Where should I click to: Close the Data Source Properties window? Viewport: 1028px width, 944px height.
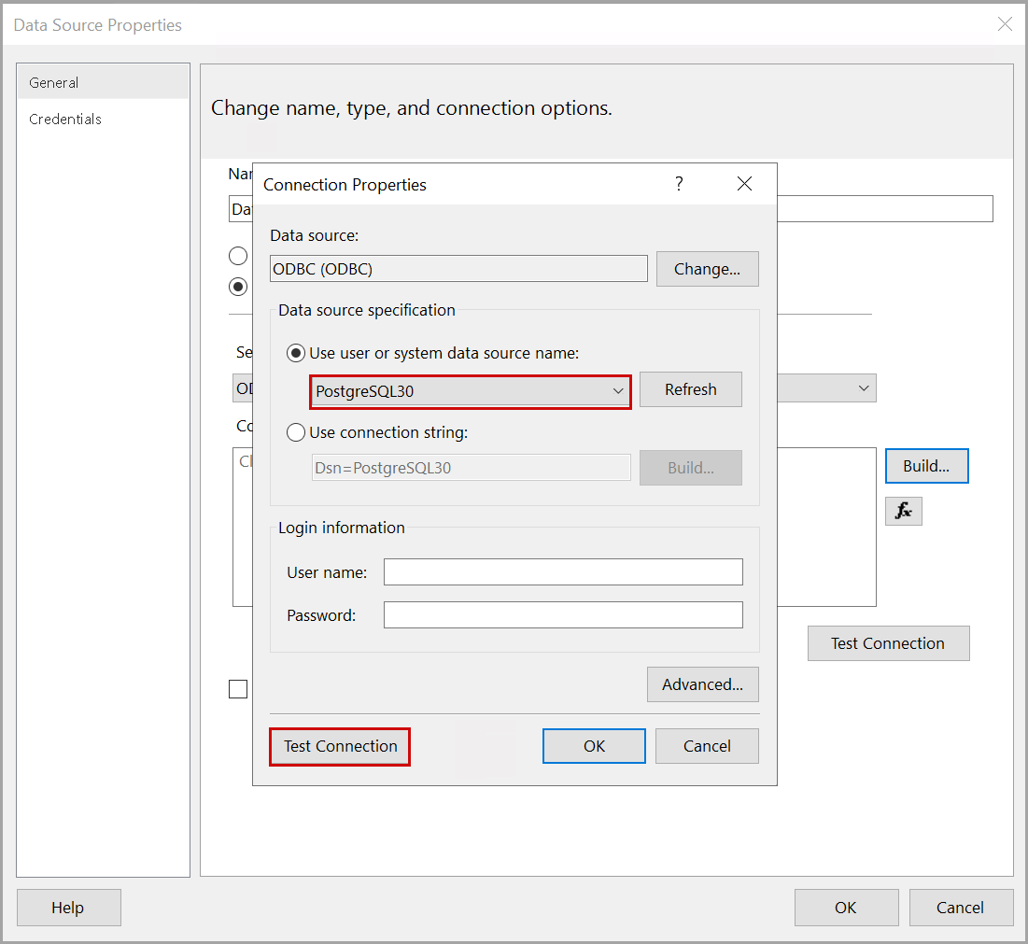[1005, 25]
